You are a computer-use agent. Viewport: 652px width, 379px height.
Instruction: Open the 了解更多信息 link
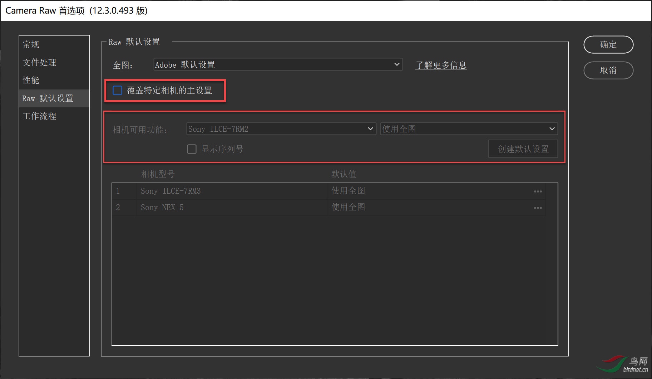coord(441,65)
